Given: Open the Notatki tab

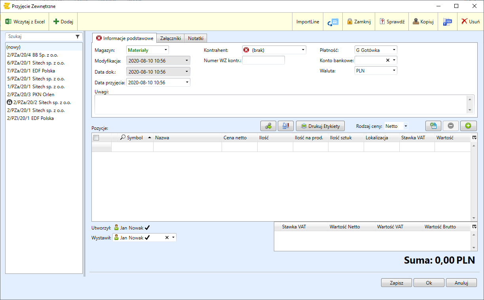Looking at the screenshot, I should click(x=195, y=38).
